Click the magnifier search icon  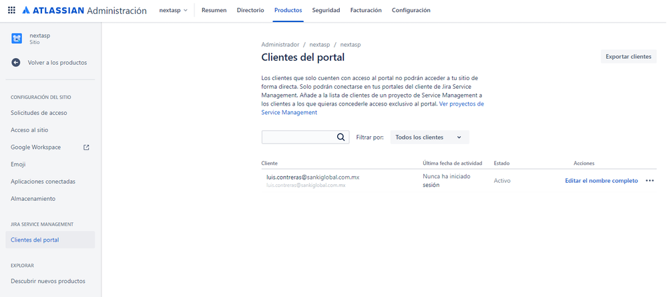(x=341, y=137)
